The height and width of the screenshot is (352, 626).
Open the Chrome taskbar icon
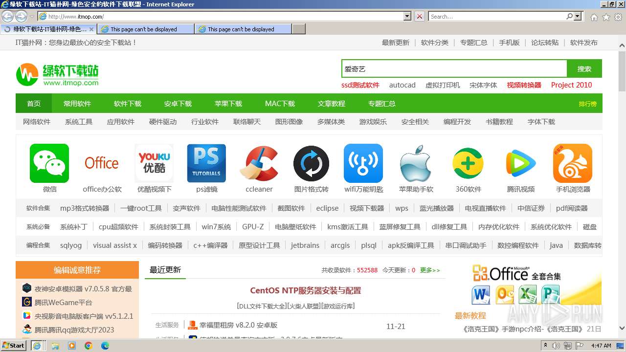[x=88, y=346]
